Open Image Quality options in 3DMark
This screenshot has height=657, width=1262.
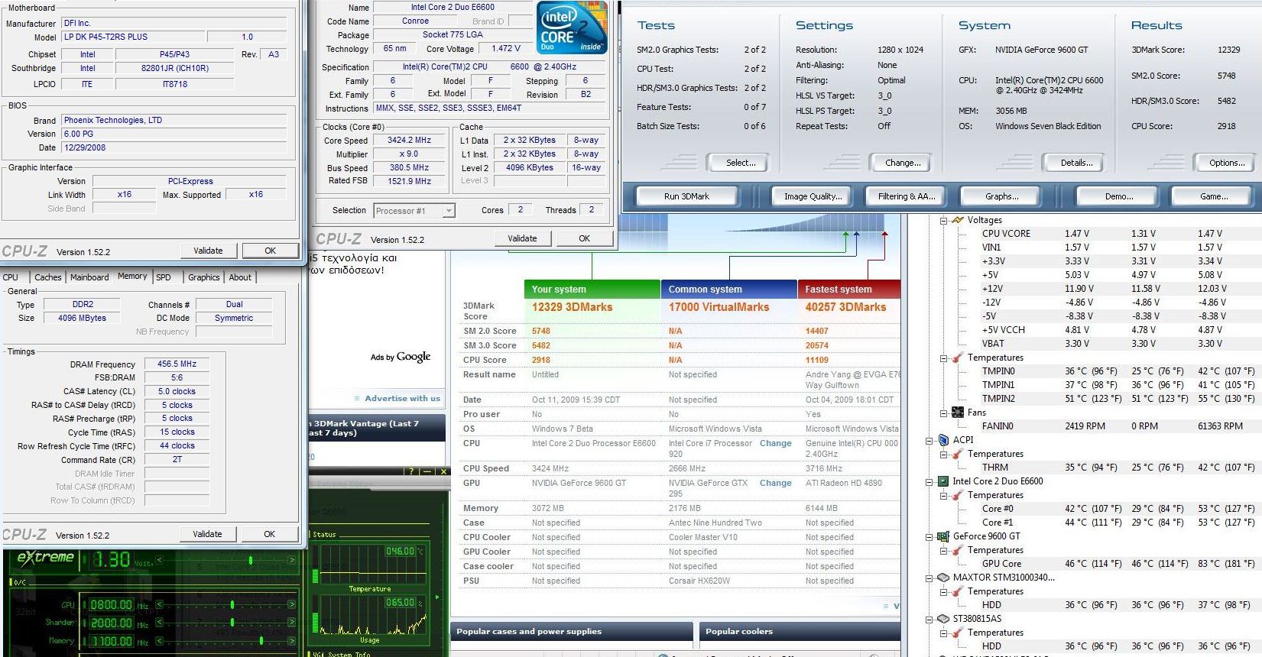813,196
